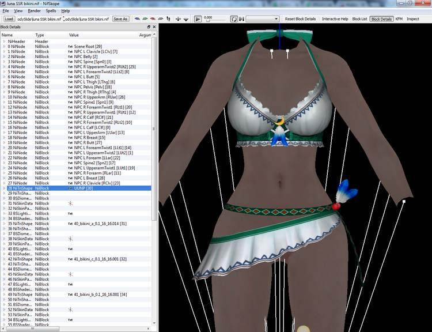Toggle the Inspect panel
Viewport: 432px width, 332px height.
pos(413,19)
